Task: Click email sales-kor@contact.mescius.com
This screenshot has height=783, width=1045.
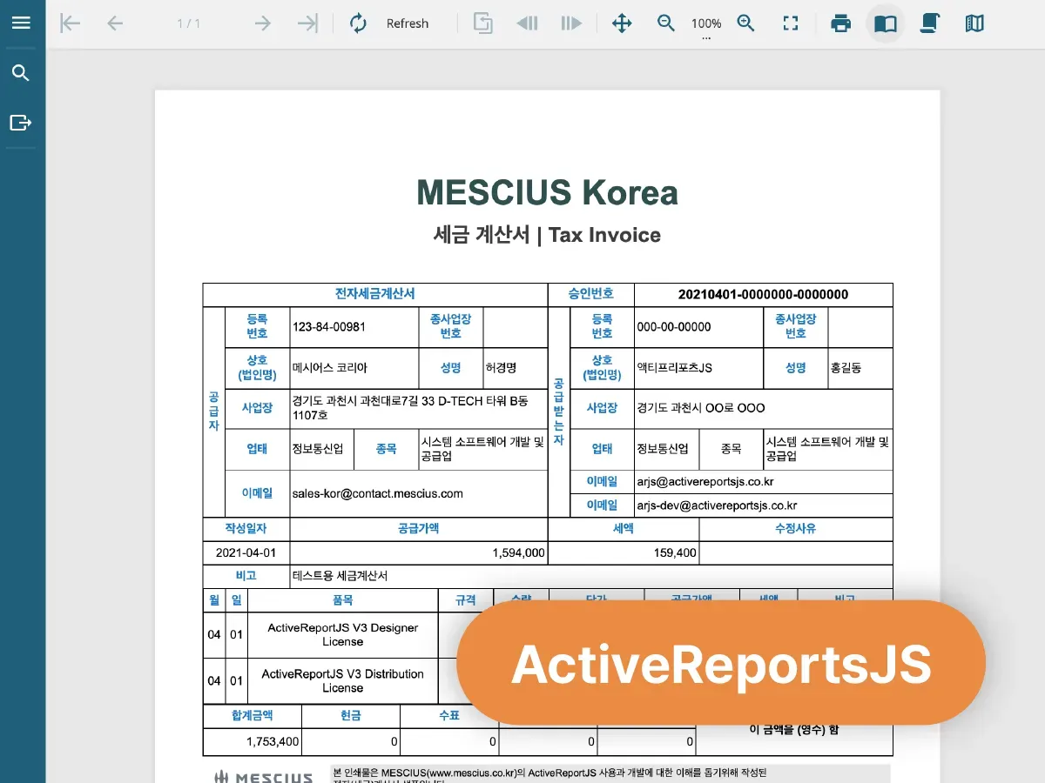Action: point(378,493)
